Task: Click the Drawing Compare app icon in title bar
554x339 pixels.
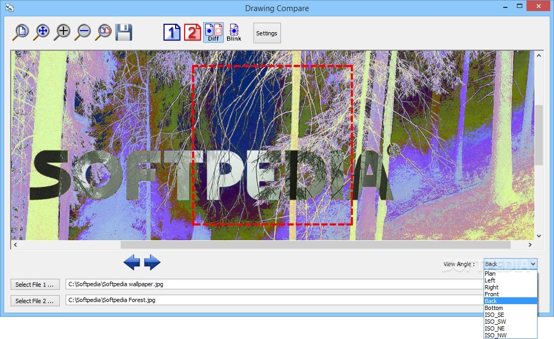Action: coord(10,8)
